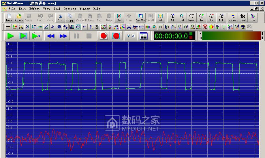Select the radio button after record controls
Image resolution: width=265 pixels, height=158 pixels.
[x=129, y=36]
